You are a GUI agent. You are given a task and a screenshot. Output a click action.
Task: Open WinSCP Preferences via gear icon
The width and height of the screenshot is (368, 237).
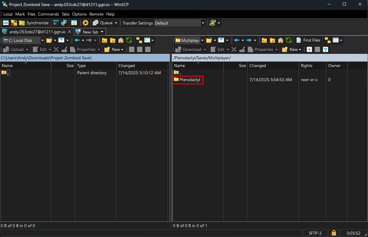click(86, 23)
